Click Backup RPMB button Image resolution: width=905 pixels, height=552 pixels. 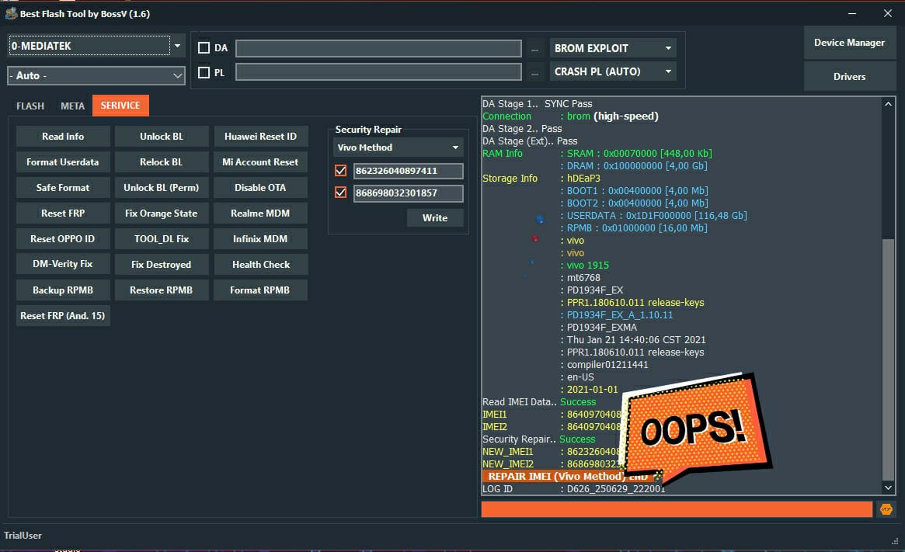(x=63, y=290)
